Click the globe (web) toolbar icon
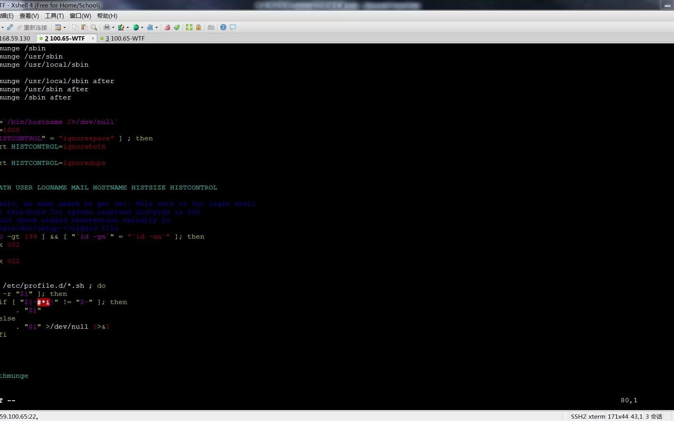This screenshot has width=674, height=421. (135, 27)
